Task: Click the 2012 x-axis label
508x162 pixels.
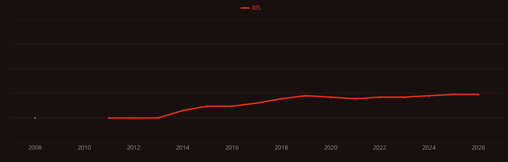Action: pos(134,148)
